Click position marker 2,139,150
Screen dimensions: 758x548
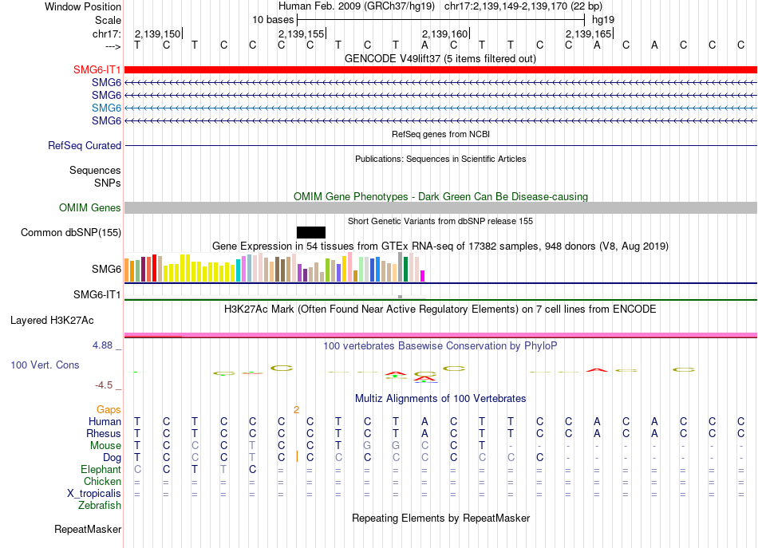point(158,34)
